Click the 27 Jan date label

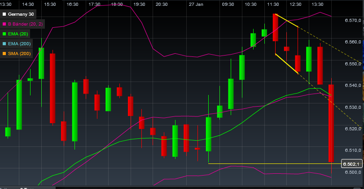(196, 4)
